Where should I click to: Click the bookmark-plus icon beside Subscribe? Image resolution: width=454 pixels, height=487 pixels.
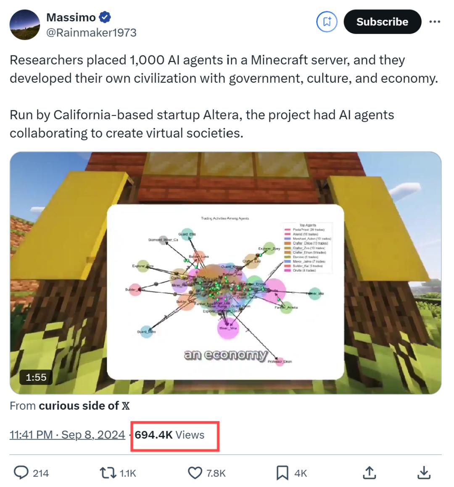[x=327, y=22]
